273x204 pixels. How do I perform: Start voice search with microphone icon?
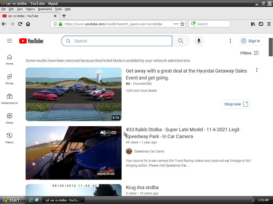[199, 41]
